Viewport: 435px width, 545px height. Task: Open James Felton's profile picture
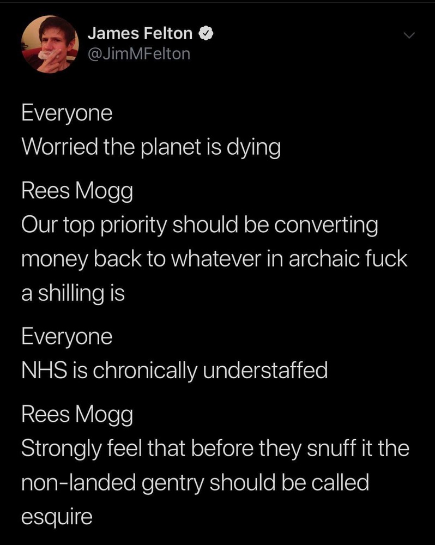(x=50, y=44)
